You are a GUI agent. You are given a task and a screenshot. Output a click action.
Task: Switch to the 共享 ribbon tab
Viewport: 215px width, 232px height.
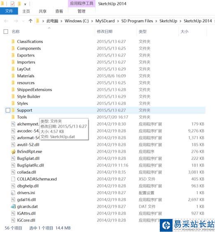pos(42,11)
